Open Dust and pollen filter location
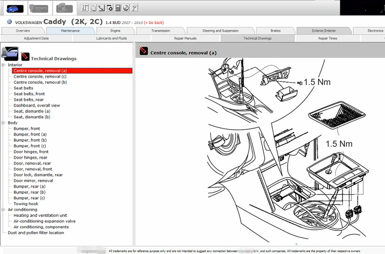The image size is (385, 254). pyautogui.click(x=36, y=233)
